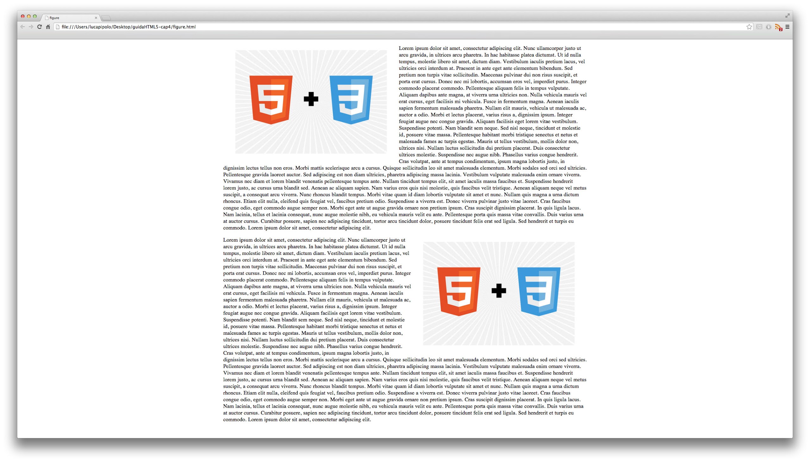Screen dimensions: 810x462
Task: Open a new tab
Action: (106, 18)
